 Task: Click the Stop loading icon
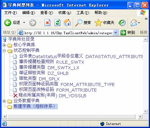47,22
